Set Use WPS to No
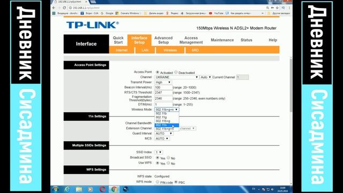This screenshot has width=343, height=193. click(x=168, y=163)
